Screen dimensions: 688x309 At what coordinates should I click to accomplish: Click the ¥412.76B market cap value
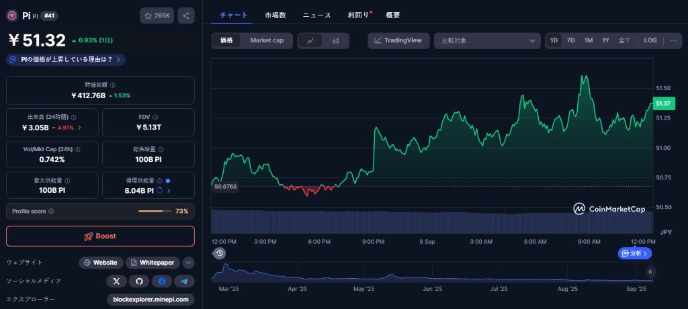pyautogui.click(x=87, y=95)
